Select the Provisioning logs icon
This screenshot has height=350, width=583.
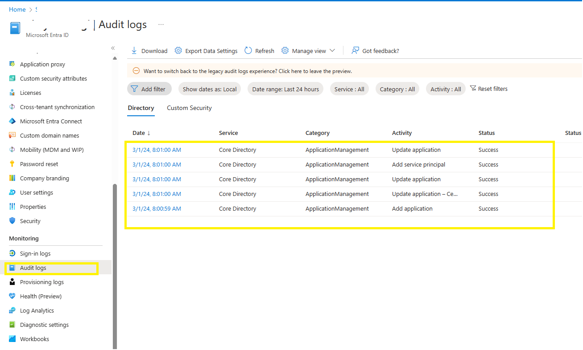tap(13, 281)
